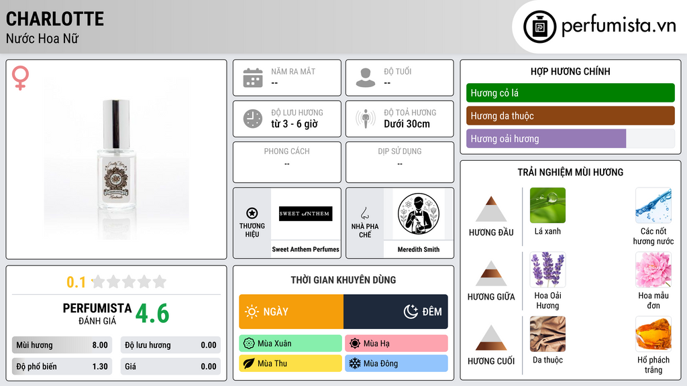
Task: Click the moon icon in the Đêm bar
Action: (411, 312)
